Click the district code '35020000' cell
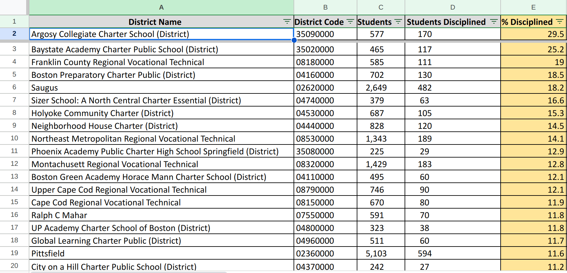This screenshot has height=273, width=567. [325, 49]
